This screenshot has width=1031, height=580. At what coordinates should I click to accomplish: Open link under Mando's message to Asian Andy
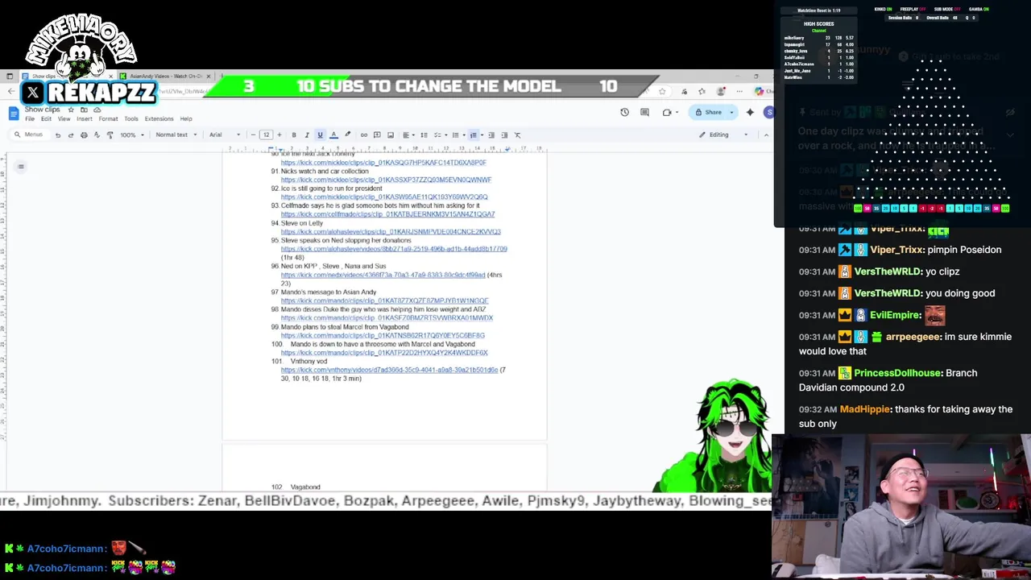coord(384,300)
